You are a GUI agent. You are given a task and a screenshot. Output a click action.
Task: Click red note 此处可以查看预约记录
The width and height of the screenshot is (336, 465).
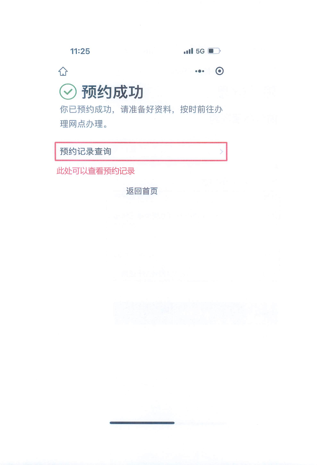(x=96, y=171)
